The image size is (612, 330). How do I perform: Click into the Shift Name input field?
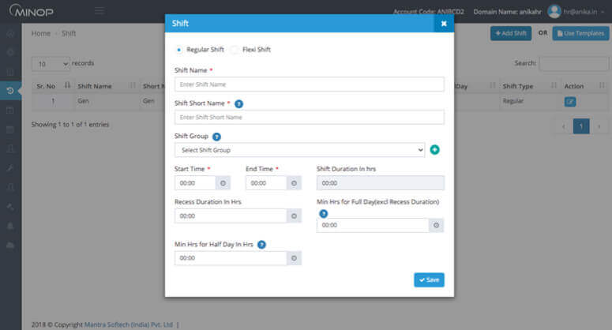click(309, 84)
